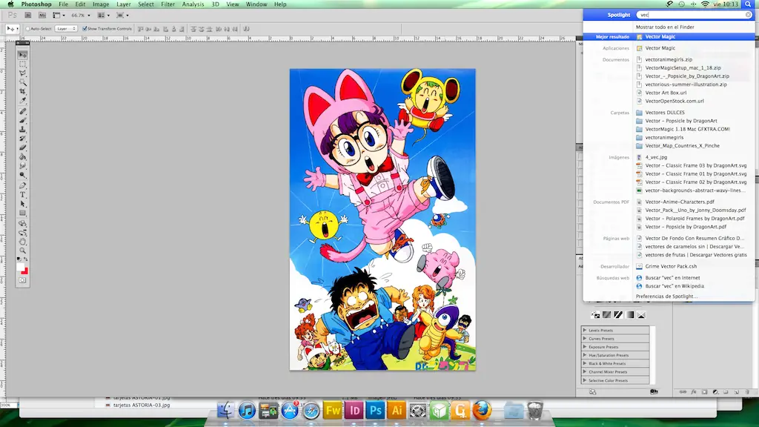Open Firefox from the Dock
This screenshot has height=427, width=759.
click(x=481, y=411)
